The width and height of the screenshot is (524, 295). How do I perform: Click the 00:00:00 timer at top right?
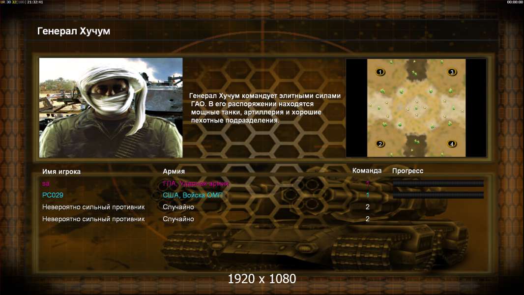(x=515, y=2)
